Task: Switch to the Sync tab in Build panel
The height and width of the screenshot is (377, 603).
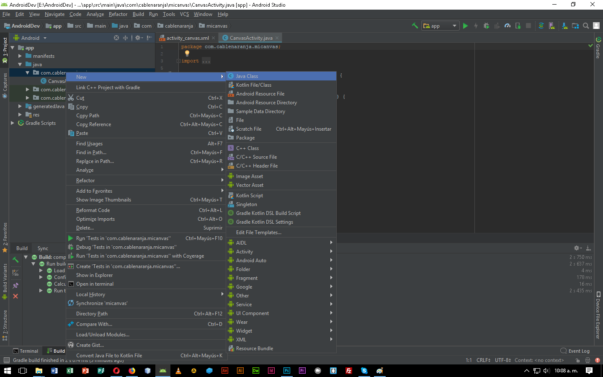Action: click(43, 248)
